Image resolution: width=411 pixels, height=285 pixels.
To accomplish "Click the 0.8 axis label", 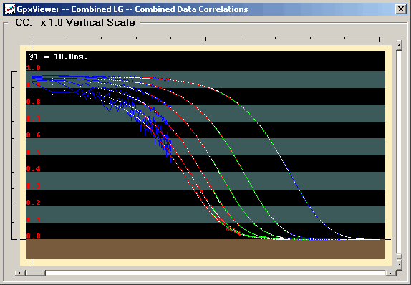I will (33, 102).
